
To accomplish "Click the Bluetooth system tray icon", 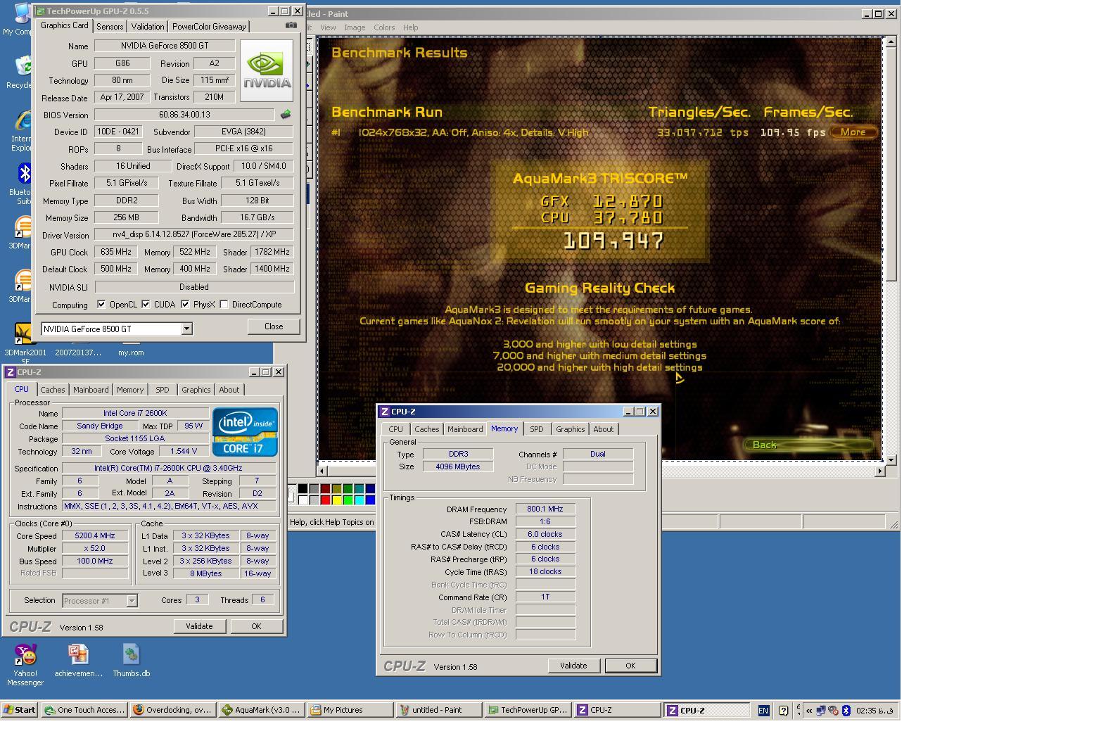I will tap(846, 711).
